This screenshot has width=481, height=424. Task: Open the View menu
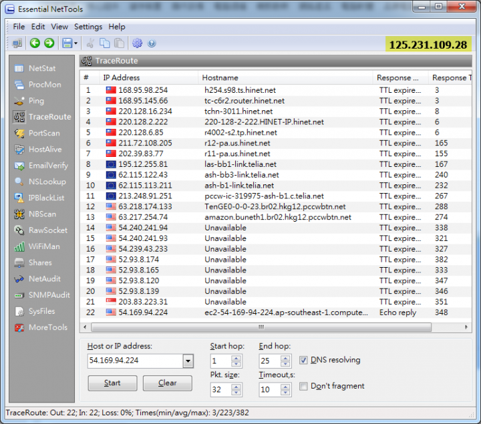coord(59,27)
